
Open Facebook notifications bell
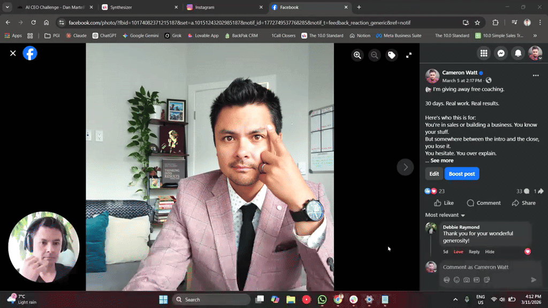coord(518,53)
